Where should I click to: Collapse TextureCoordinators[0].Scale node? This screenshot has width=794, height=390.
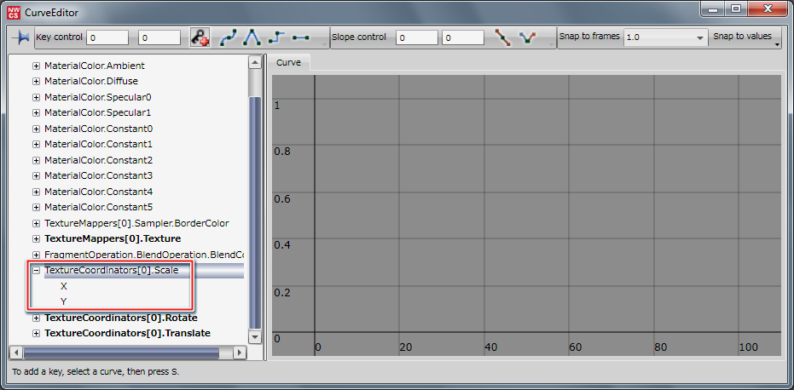click(x=36, y=271)
